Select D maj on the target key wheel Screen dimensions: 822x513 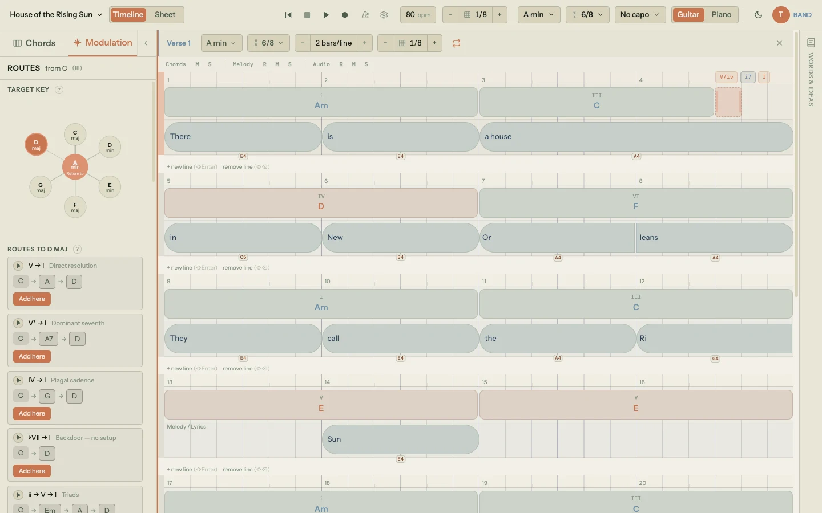click(x=35, y=145)
